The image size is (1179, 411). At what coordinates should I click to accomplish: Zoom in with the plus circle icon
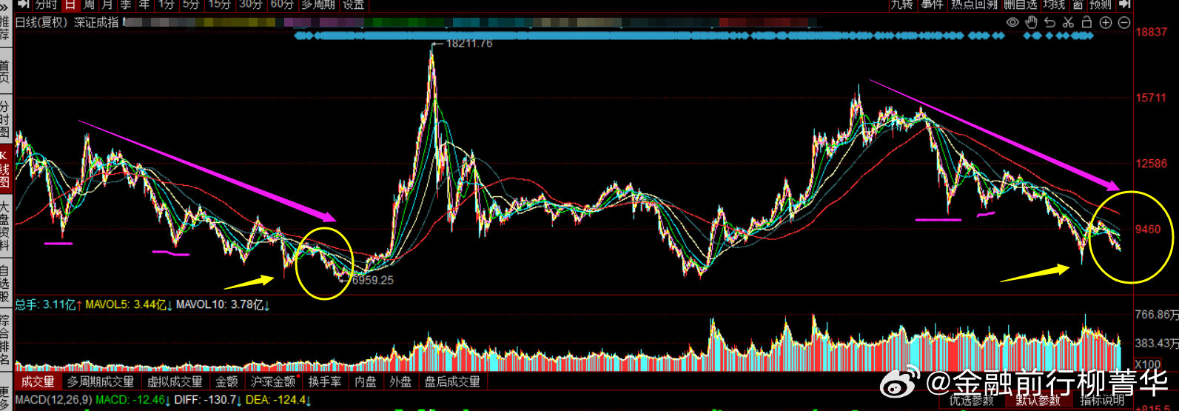click(1106, 22)
